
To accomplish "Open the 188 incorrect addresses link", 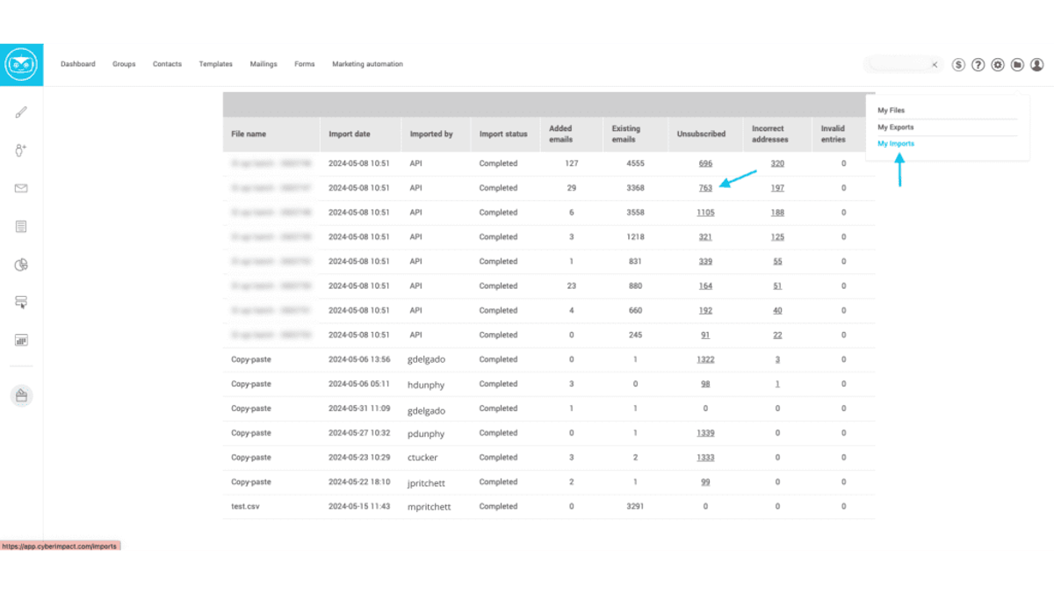I will (x=777, y=213).
